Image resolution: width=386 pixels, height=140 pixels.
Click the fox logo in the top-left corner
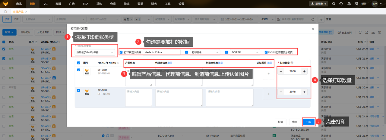[6, 4]
